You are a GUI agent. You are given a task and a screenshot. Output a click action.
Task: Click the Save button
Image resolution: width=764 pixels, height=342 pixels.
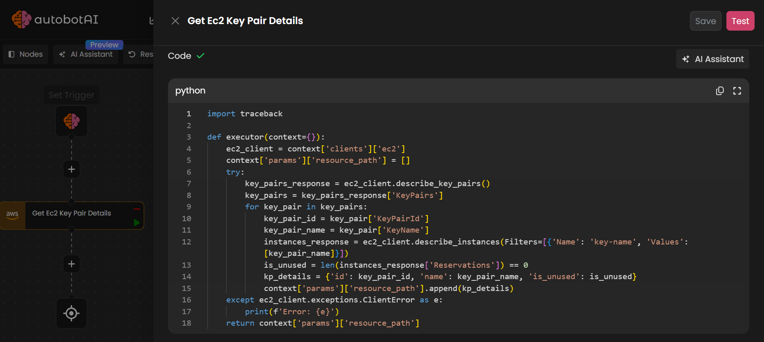pyautogui.click(x=706, y=21)
